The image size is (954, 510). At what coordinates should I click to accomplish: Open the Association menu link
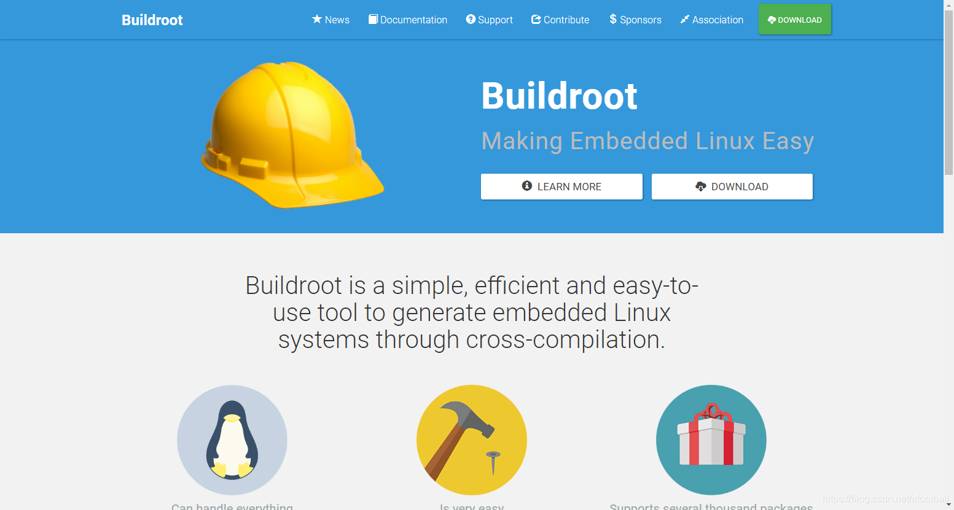[x=712, y=20]
